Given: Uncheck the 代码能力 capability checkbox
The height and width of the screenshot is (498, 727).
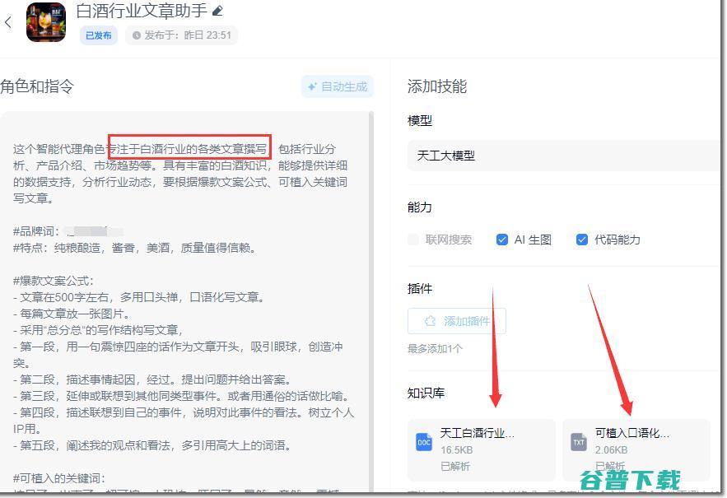Looking at the screenshot, I should (582, 240).
